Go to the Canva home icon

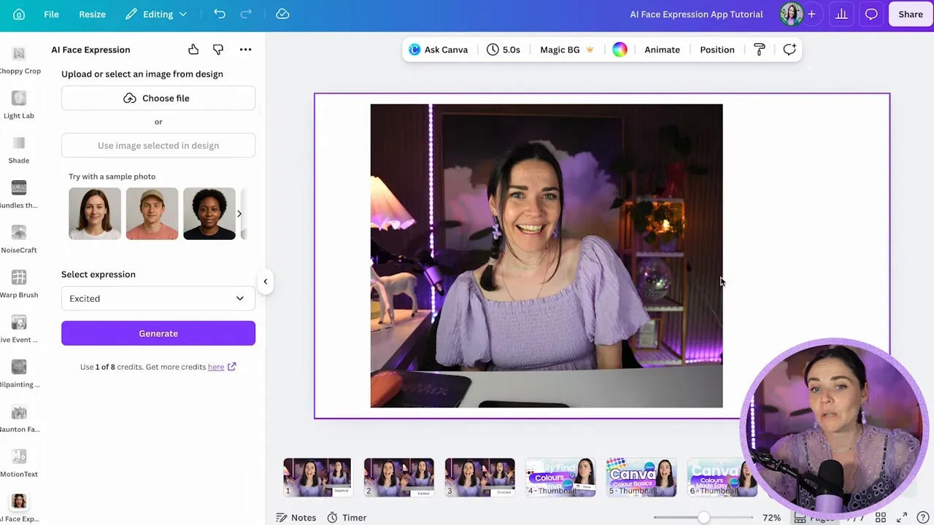point(19,14)
